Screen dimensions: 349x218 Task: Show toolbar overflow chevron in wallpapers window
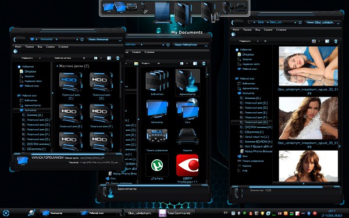(265, 41)
